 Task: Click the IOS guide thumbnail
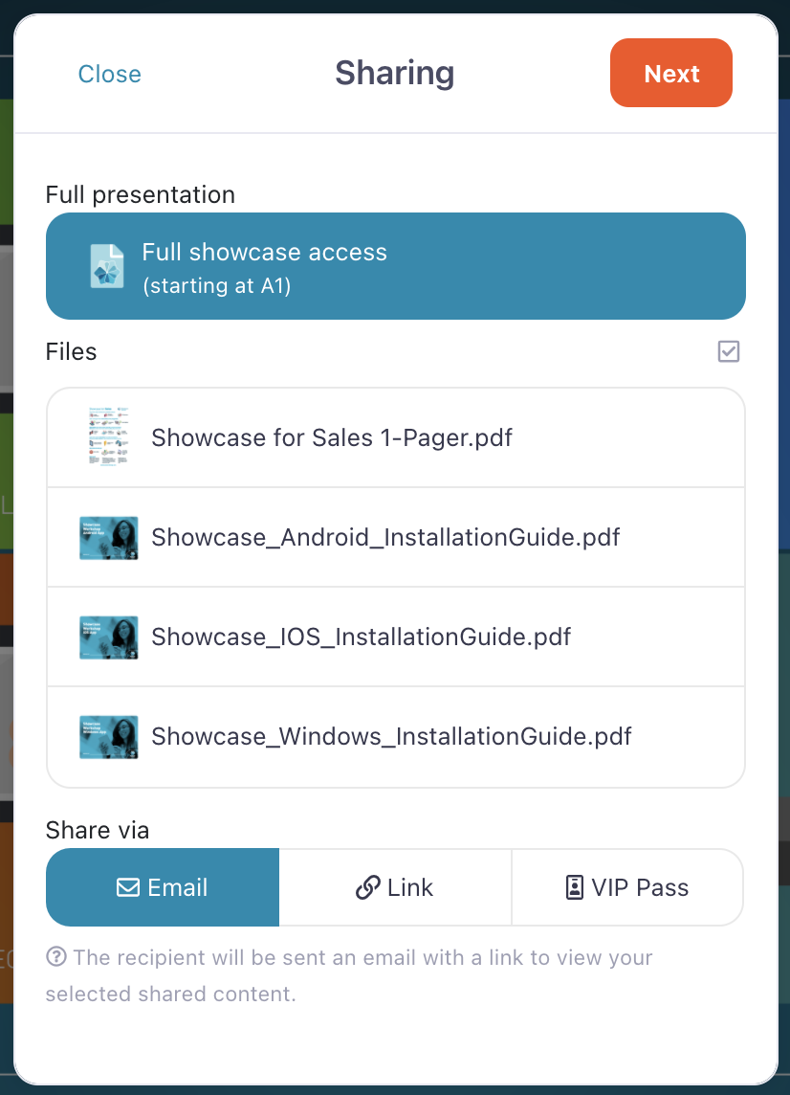pyautogui.click(x=108, y=637)
